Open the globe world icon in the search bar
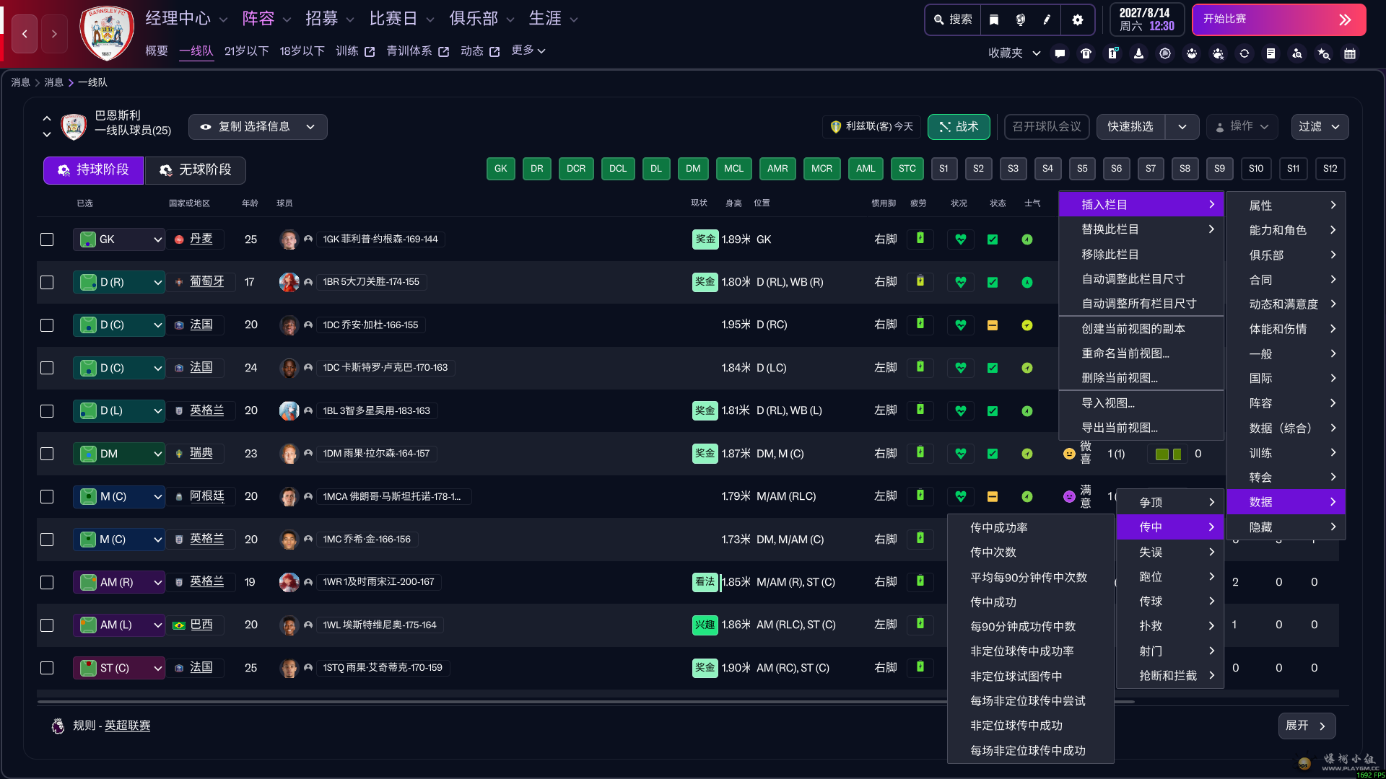This screenshot has height=779, width=1386. [1021, 19]
